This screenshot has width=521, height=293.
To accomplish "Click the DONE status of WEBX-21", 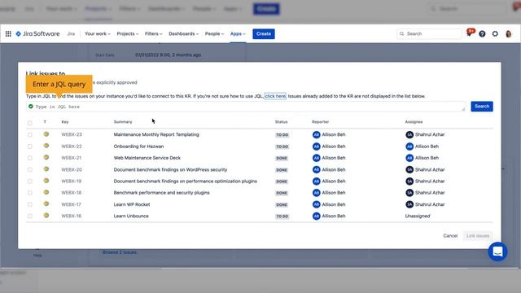I will [282, 158].
